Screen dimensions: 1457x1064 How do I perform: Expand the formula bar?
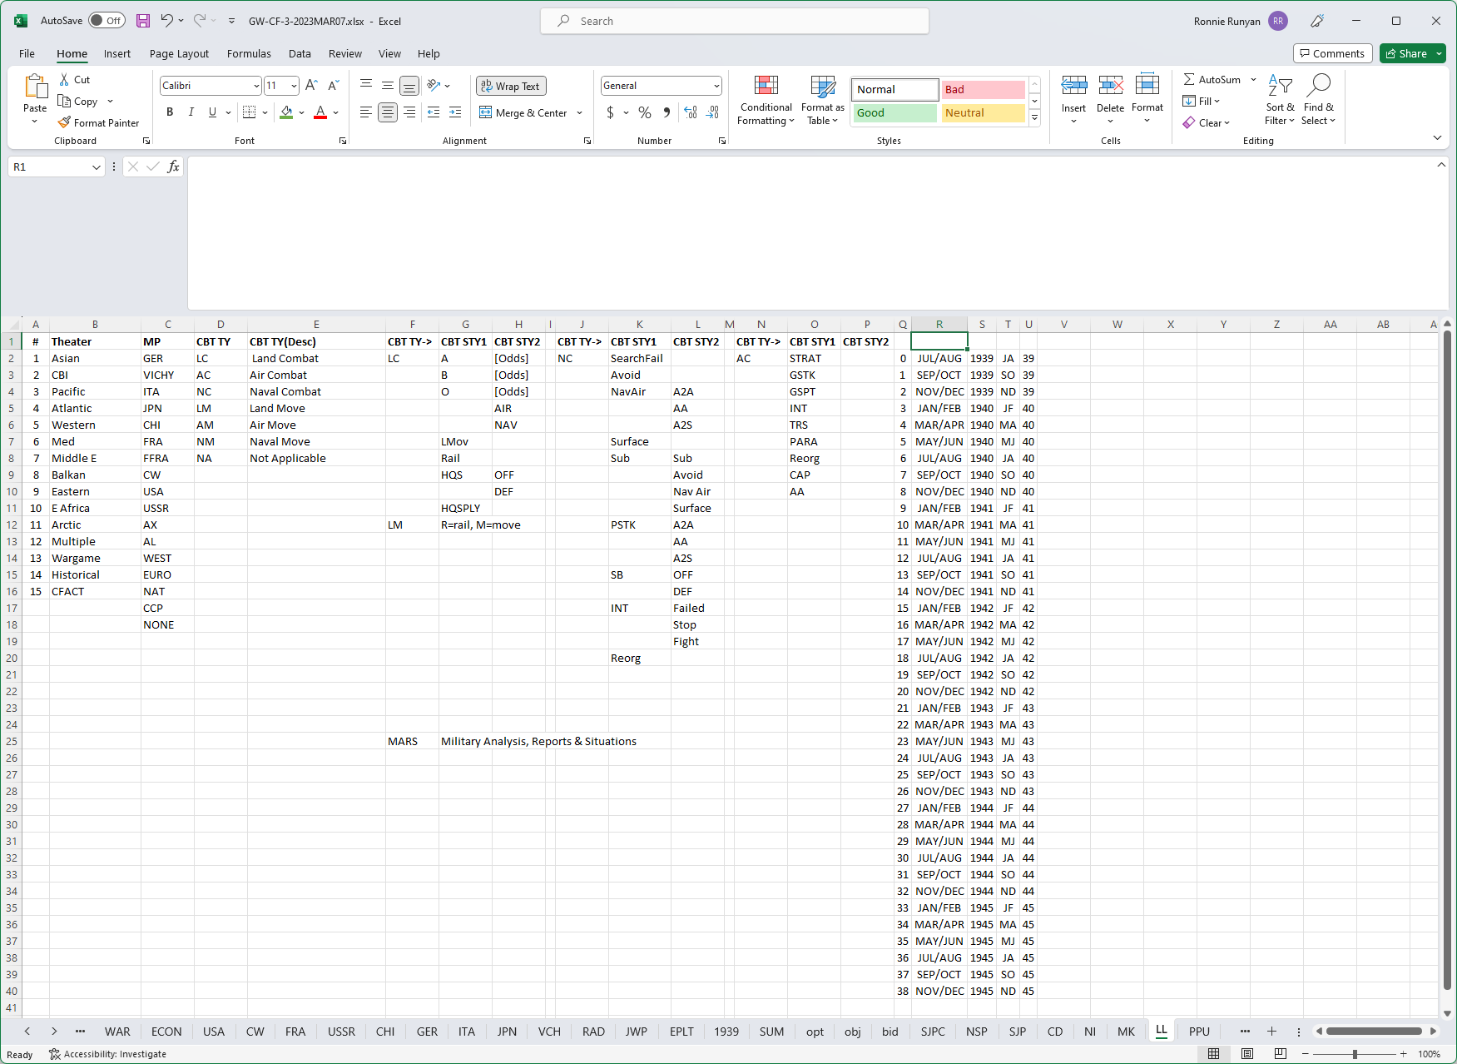coord(1441,165)
